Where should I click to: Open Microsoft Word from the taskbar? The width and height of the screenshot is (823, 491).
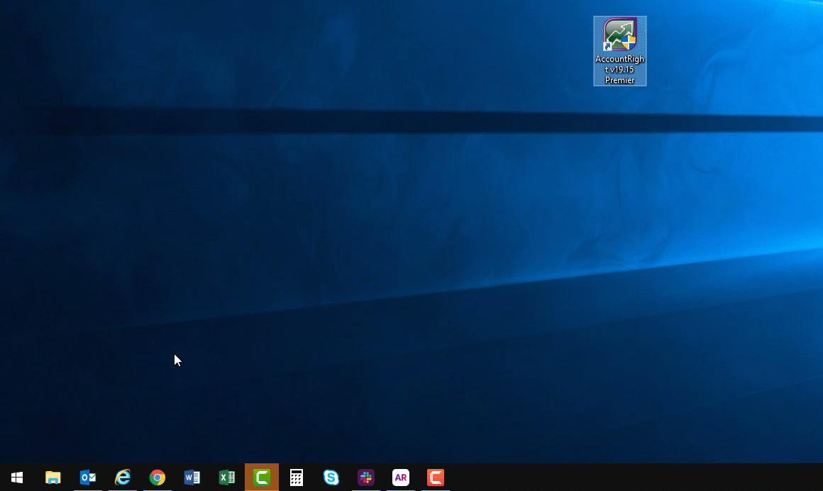pyautogui.click(x=192, y=478)
